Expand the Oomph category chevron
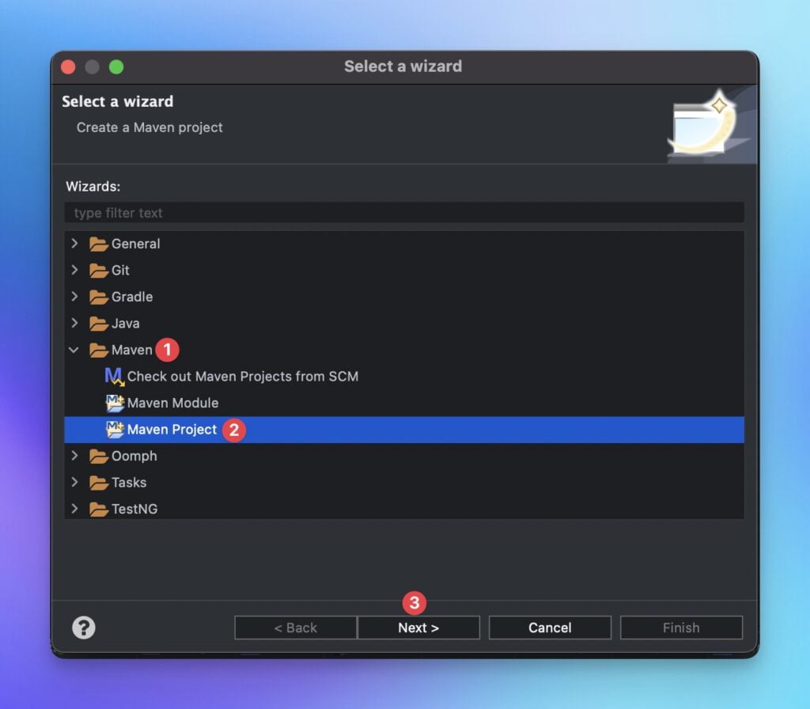Viewport: 810px width, 709px height. point(74,455)
